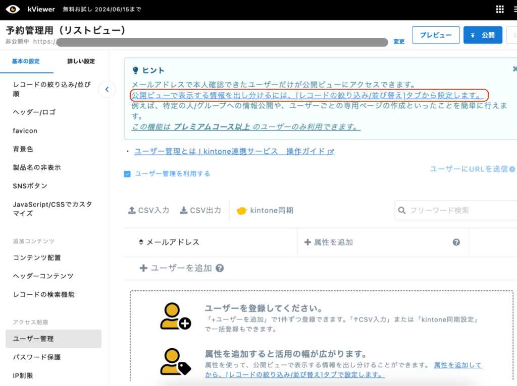517x386 pixels.
Task: Dismiss the ヒント panel
Action: [514, 69]
